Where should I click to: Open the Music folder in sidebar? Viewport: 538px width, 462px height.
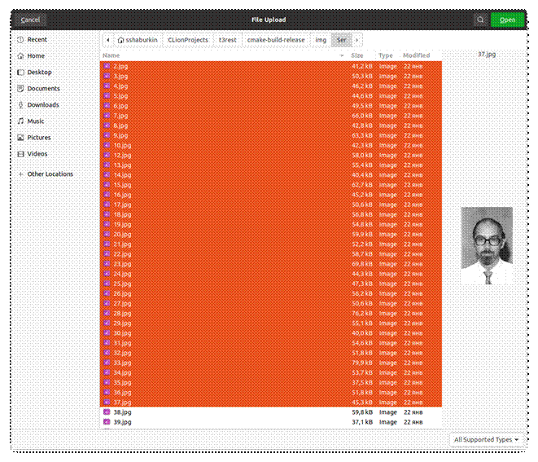(x=36, y=121)
